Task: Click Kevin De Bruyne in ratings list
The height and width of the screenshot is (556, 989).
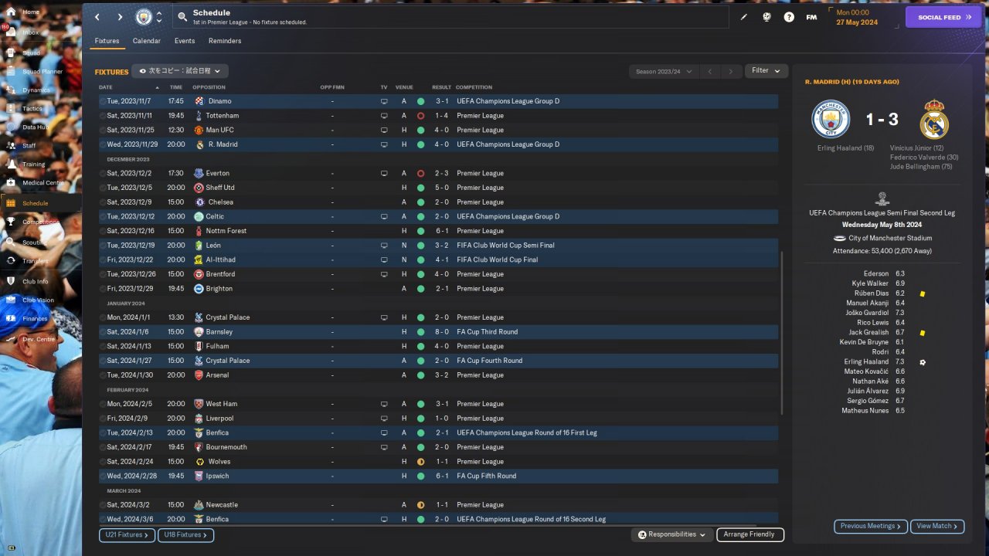Action: (863, 342)
